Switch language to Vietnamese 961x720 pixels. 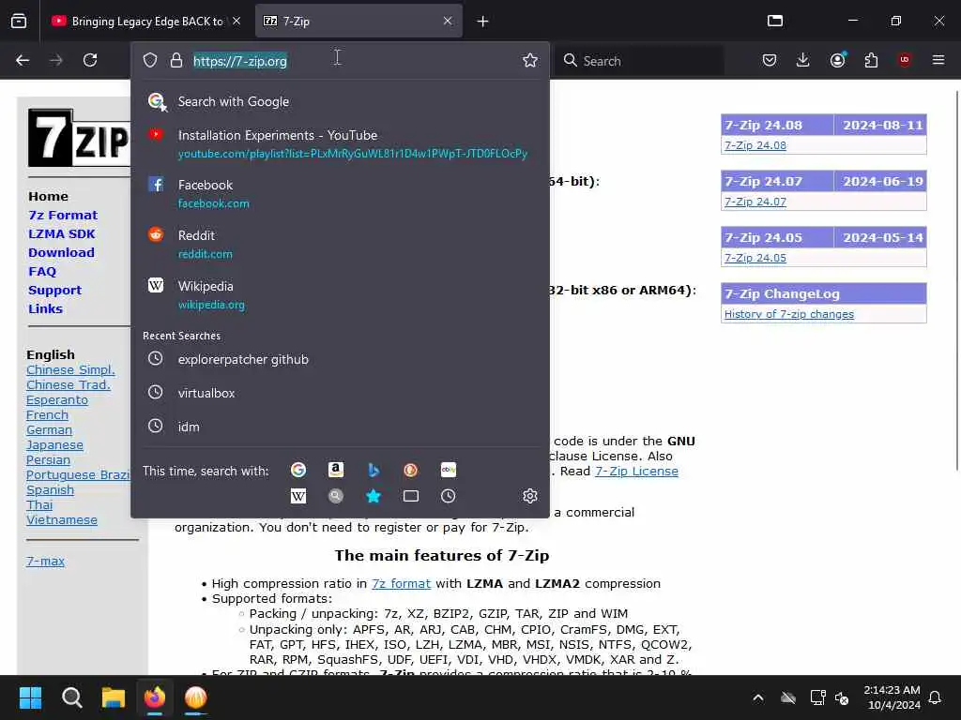pyautogui.click(x=62, y=519)
